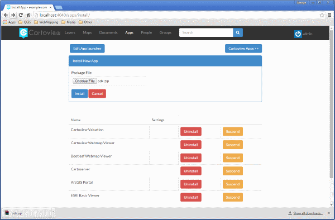Open the Apps bookmarks shortcut
The height and width of the screenshot is (220, 335).
(x=9, y=22)
